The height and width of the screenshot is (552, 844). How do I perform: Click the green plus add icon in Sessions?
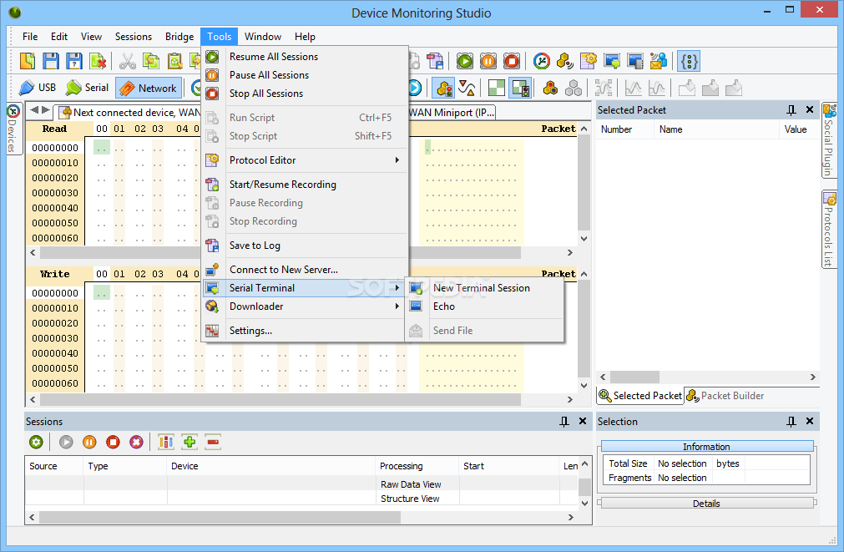pos(190,442)
